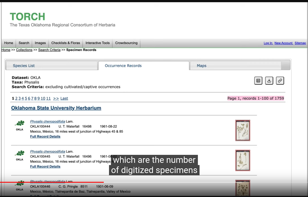Go to results page 3
This screenshot has height=197, width=308.
tap(19, 98)
